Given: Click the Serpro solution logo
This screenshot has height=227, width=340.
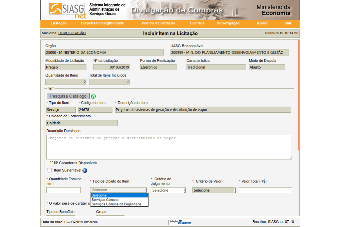Looking at the screenshot, I should tap(180, 222).
